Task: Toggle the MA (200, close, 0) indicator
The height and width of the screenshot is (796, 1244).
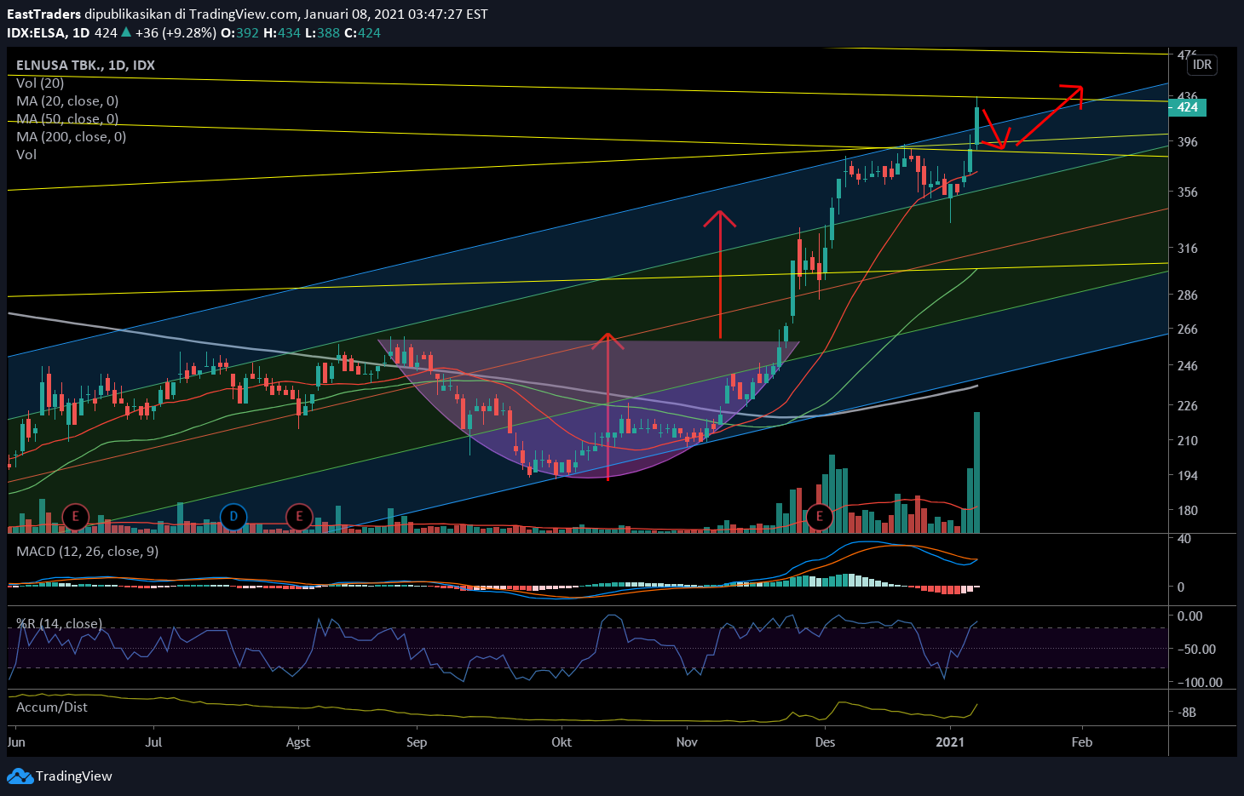Action: 71,137
